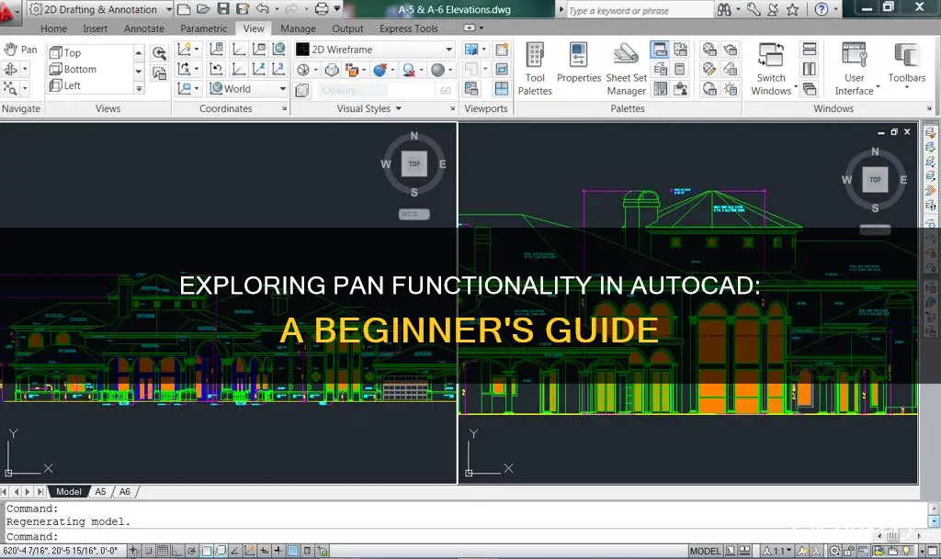Toggle Ortho mode in status bar
The height and width of the screenshot is (559, 941).
[x=176, y=551]
